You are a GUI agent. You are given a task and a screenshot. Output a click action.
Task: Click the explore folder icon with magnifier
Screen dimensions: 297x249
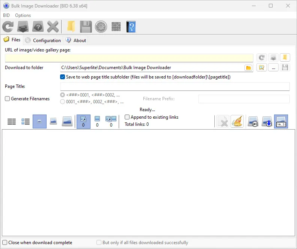(x=262, y=68)
